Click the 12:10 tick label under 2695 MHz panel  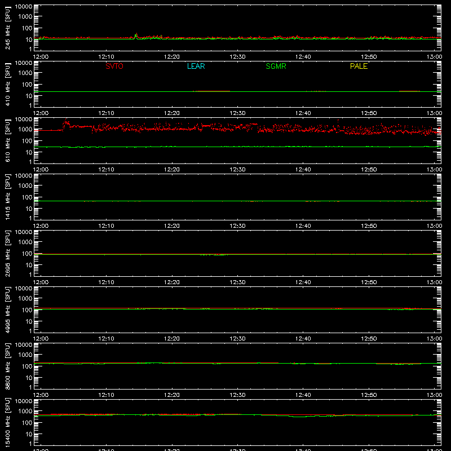[x=106, y=282]
